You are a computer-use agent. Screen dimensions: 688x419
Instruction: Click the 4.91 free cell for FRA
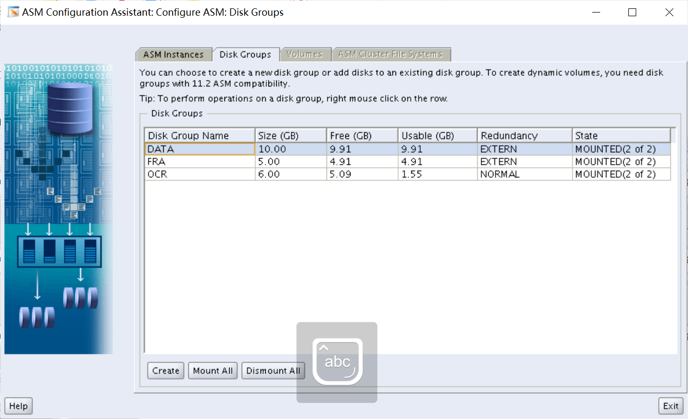(x=363, y=162)
